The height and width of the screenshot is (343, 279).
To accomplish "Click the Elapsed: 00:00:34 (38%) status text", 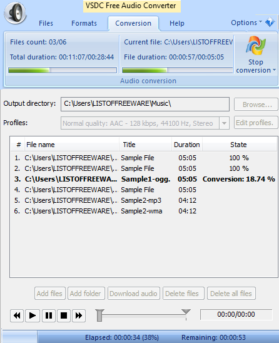I will 122,337.
